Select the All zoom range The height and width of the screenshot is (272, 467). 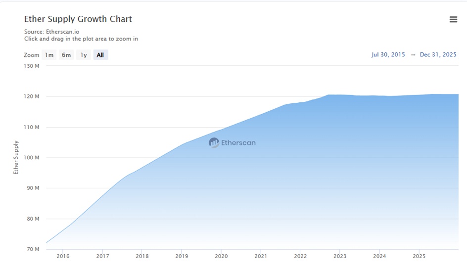pos(100,55)
